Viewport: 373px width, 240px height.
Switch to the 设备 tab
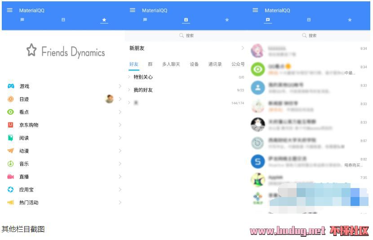194,64
